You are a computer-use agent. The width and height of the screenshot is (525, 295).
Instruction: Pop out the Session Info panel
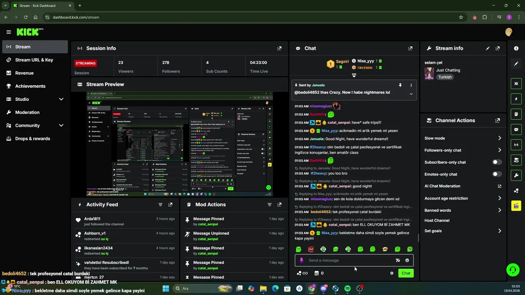click(279, 48)
